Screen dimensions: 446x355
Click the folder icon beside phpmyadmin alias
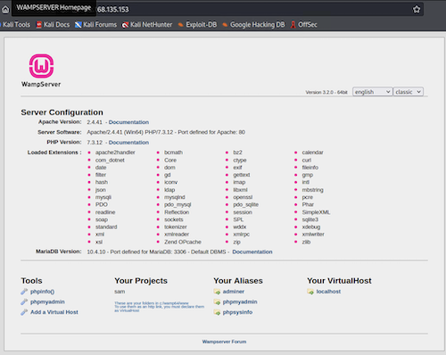217,302
